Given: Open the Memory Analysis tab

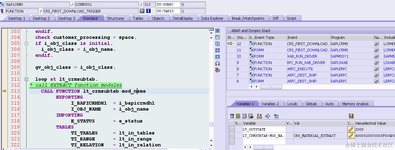Looking at the screenshot, I should point(355,104).
